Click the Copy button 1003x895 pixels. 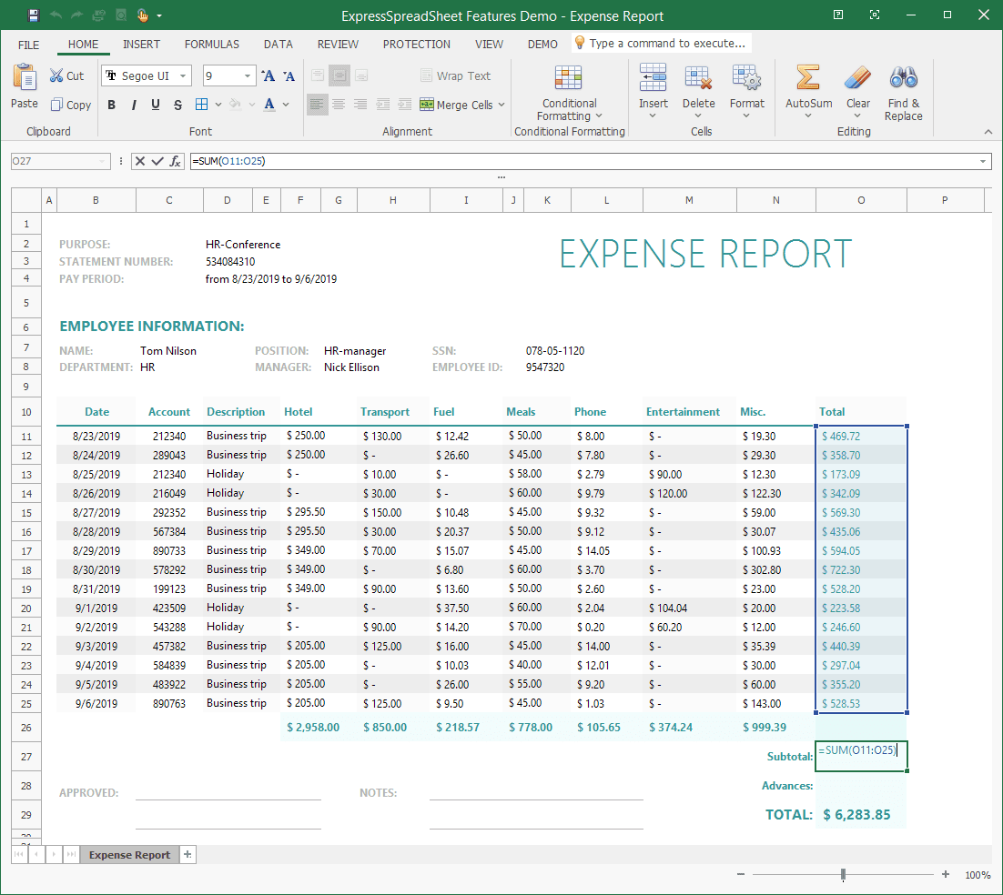[x=70, y=105]
